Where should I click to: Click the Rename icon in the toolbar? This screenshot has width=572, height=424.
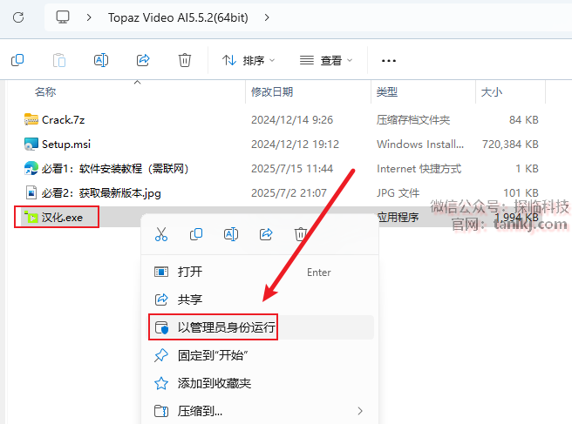101,60
